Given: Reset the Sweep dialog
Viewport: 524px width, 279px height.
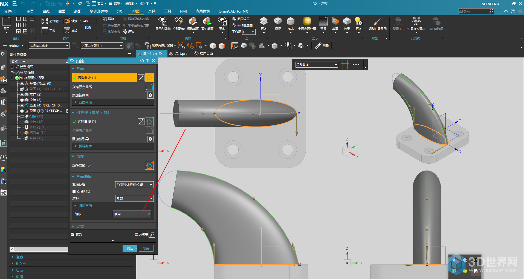Looking at the screenshot, I should (x=142, y=61).
